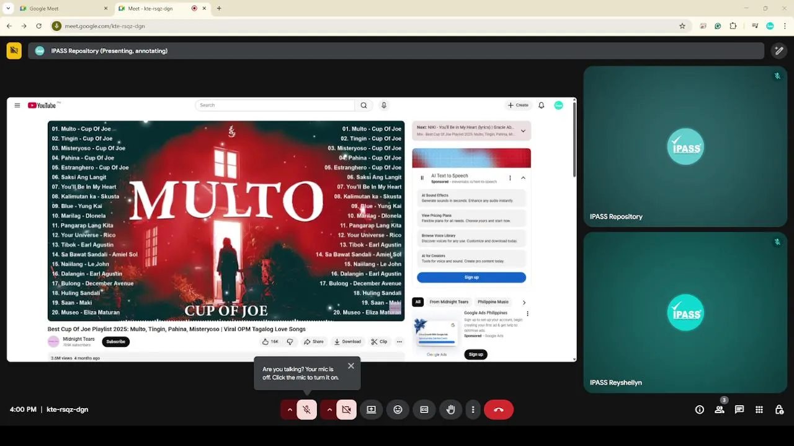Reload the Meet page

coord(38,26)
